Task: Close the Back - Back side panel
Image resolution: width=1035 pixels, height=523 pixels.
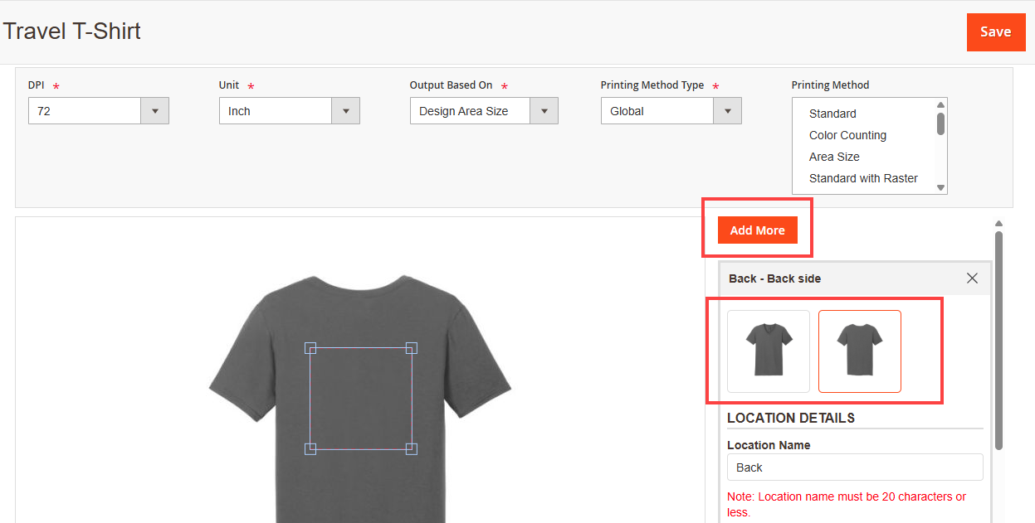Action: (972, 278)
